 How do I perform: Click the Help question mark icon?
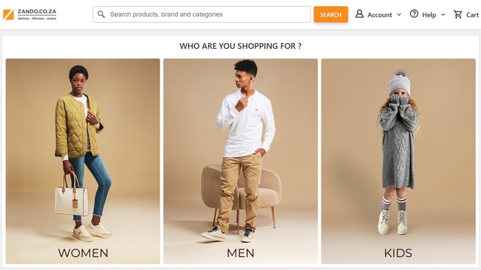(414, 14)
